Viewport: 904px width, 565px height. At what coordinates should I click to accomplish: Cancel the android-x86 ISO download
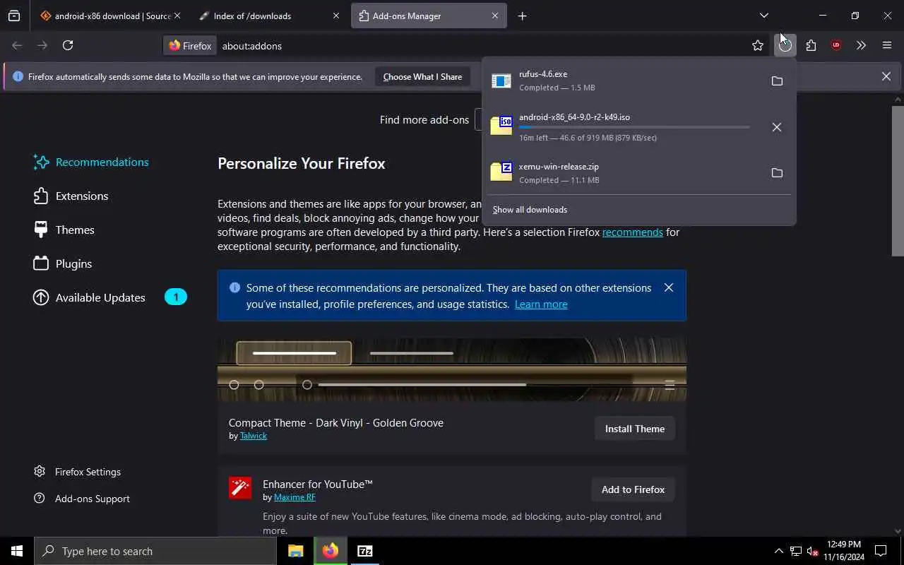click(x=777, y=127)
